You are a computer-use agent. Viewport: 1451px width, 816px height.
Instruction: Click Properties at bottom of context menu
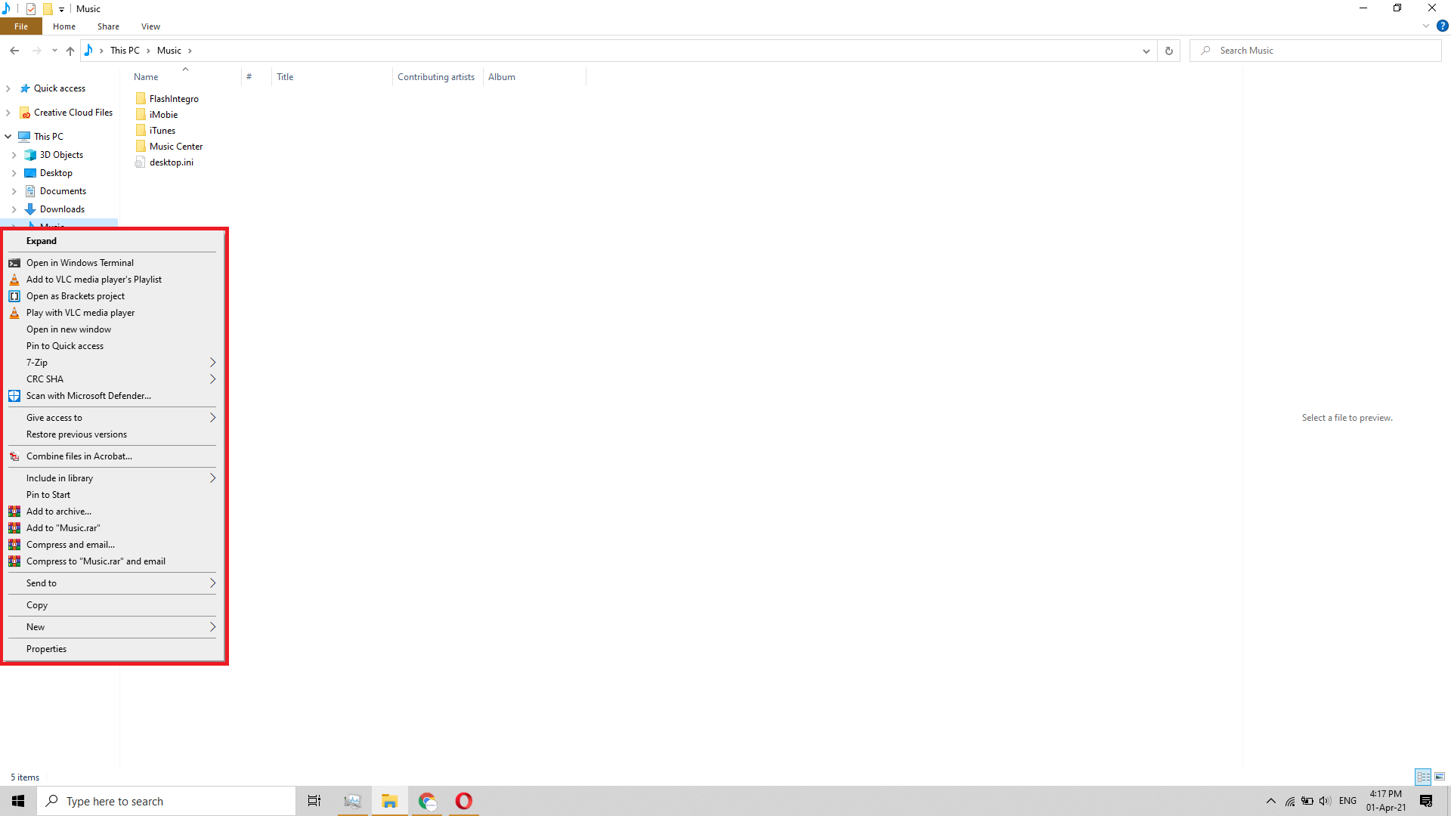tap(47, 648)
